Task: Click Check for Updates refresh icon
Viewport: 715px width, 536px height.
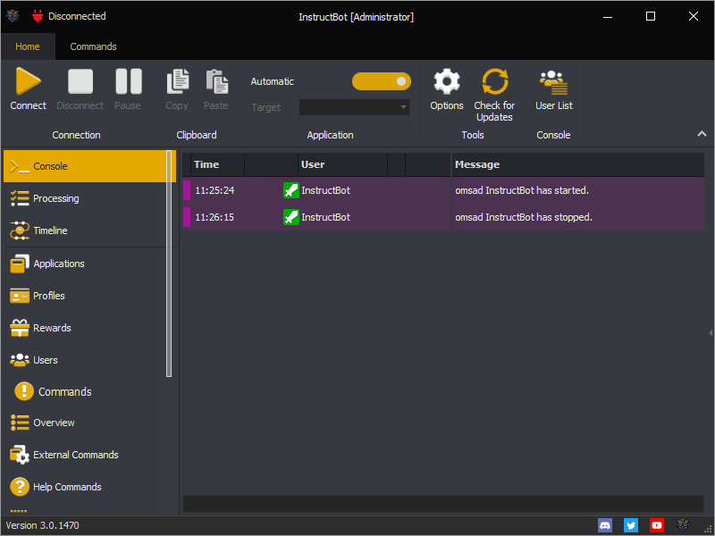Action: [x=495, y=81]
